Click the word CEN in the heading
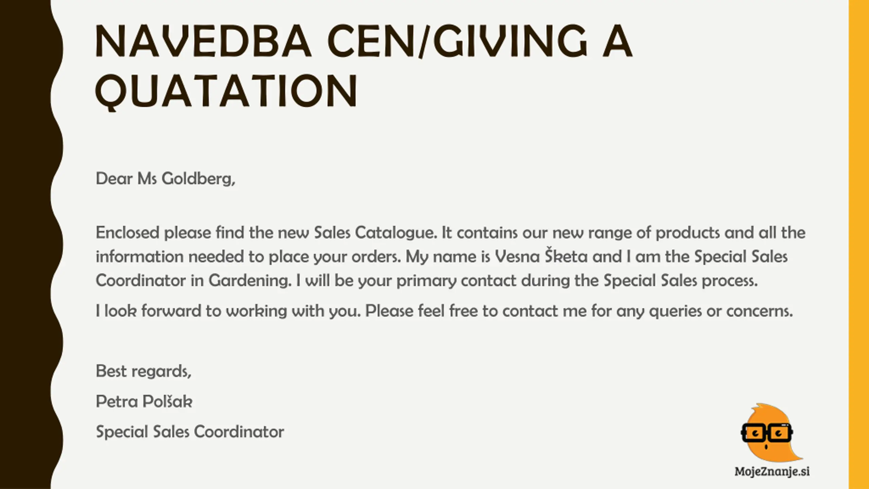 click(x=371, y=41)
